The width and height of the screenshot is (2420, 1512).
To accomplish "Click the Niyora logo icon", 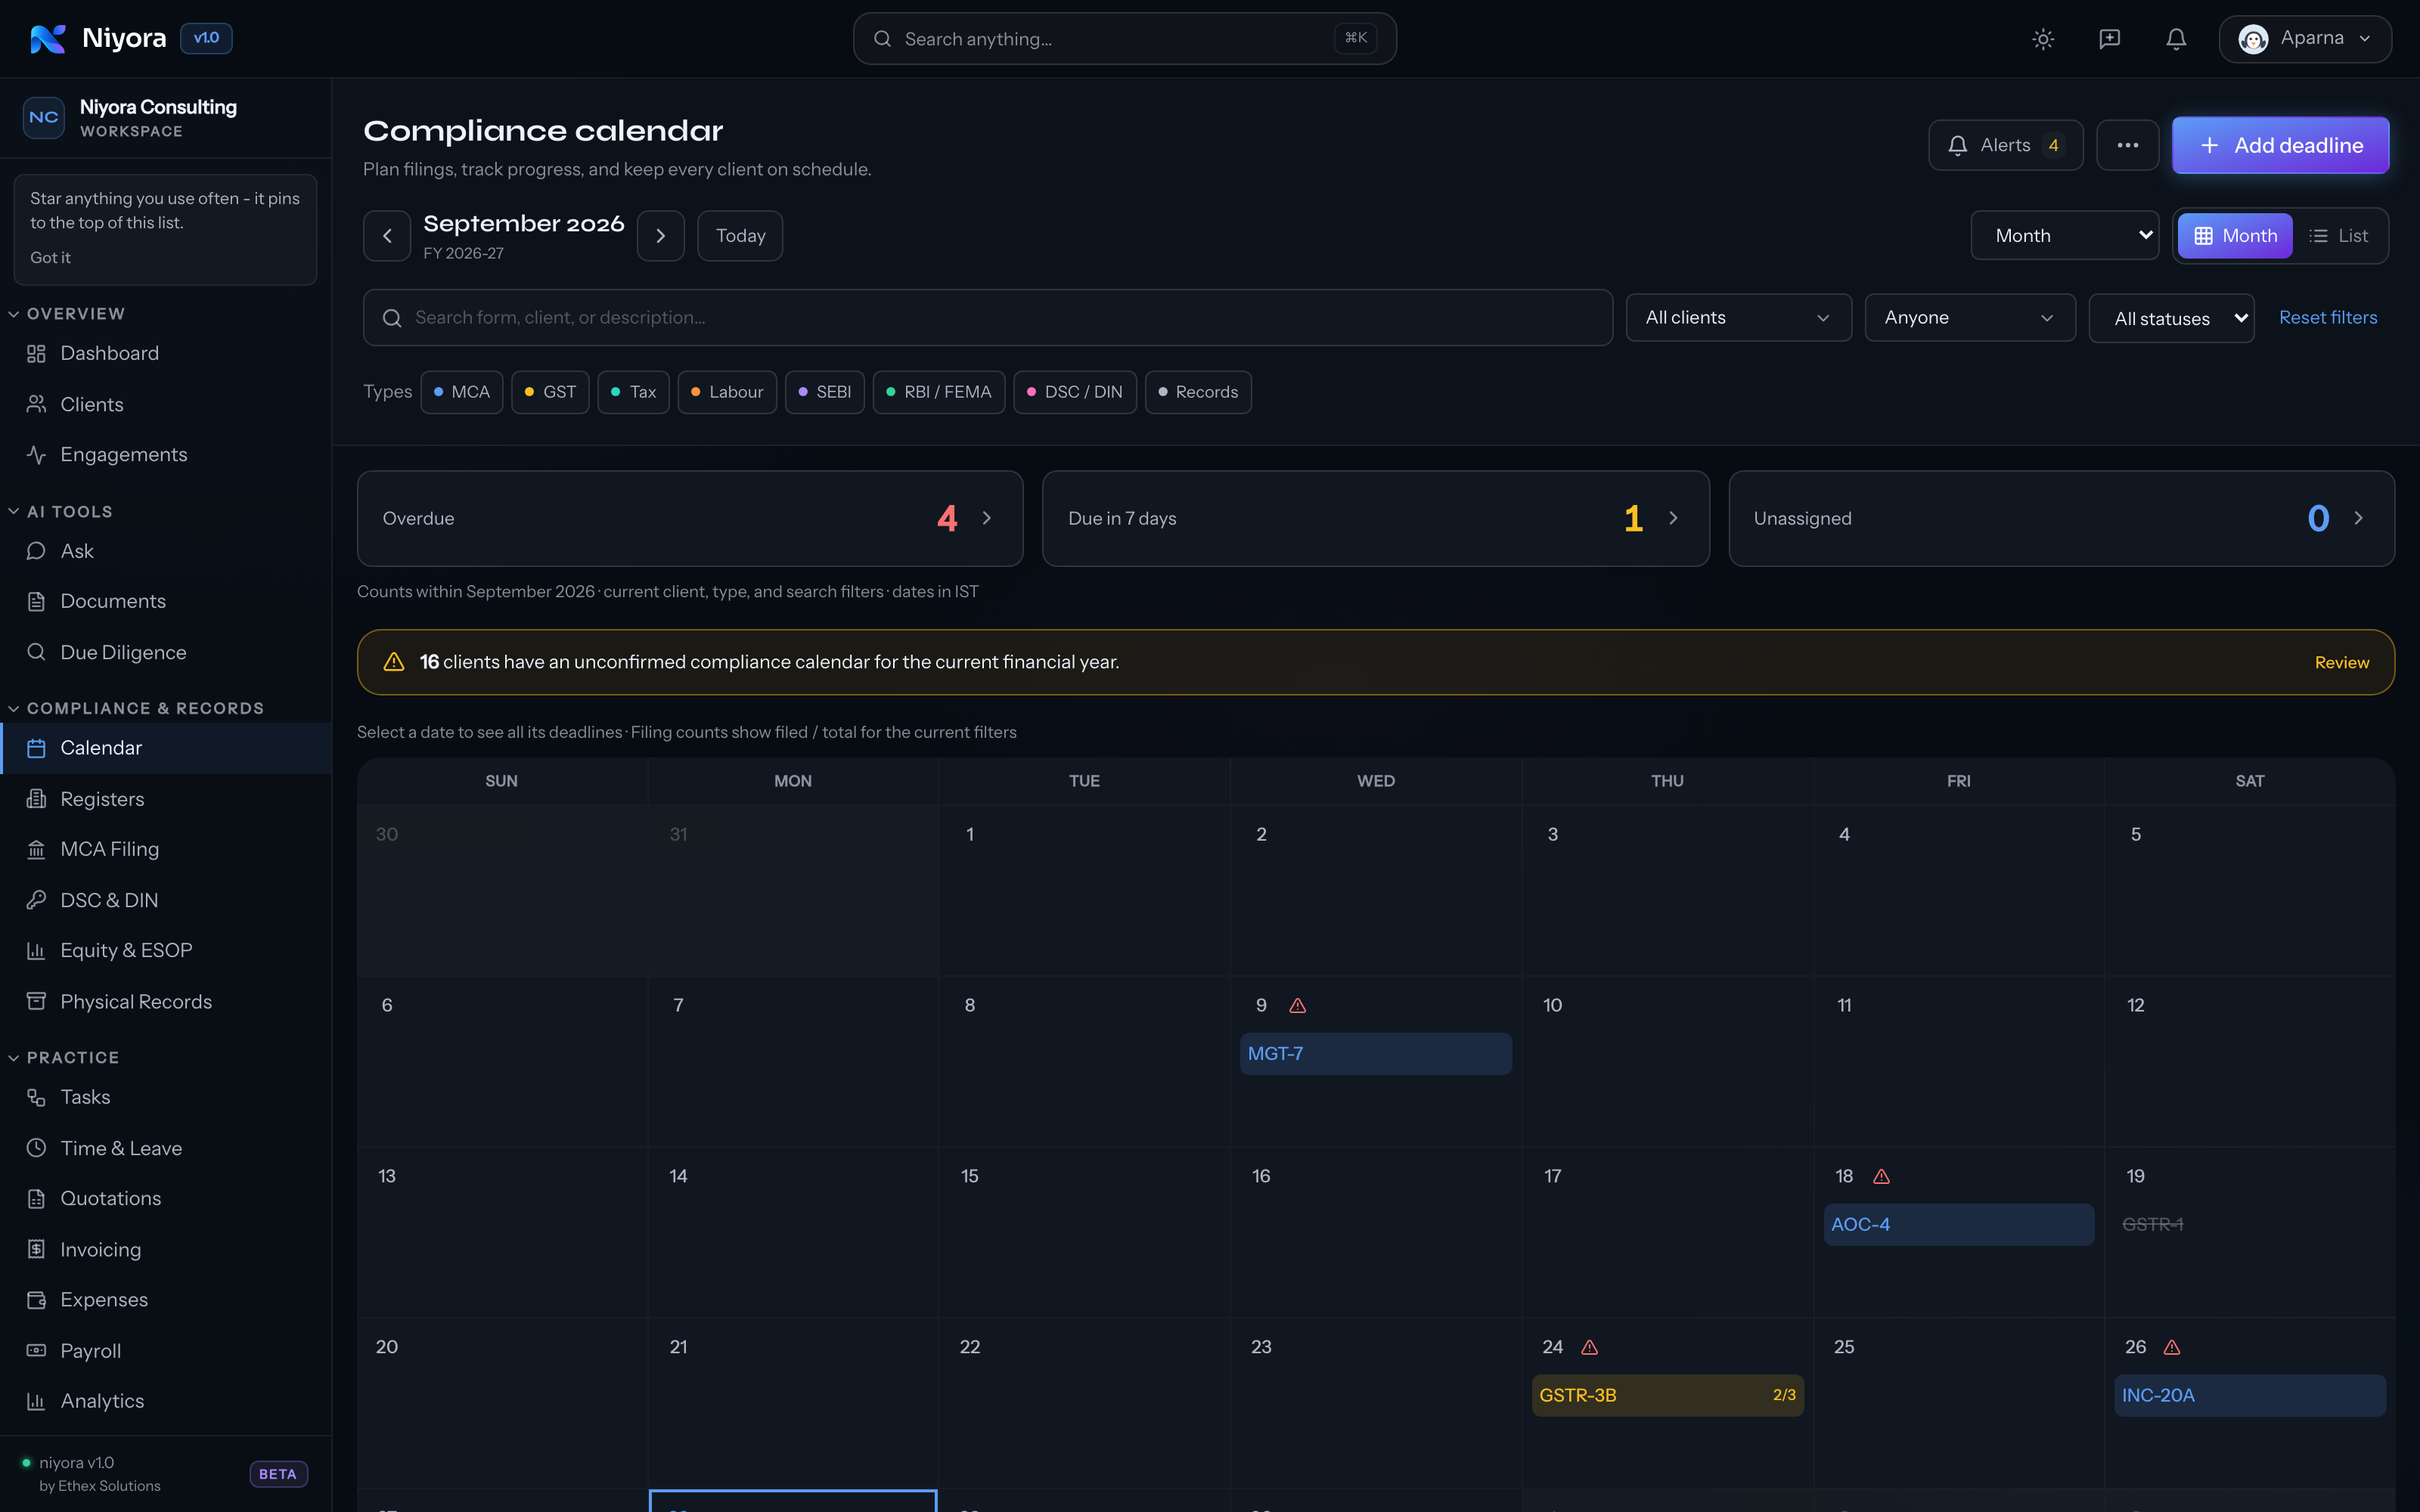I will click(x=47, y=38).
